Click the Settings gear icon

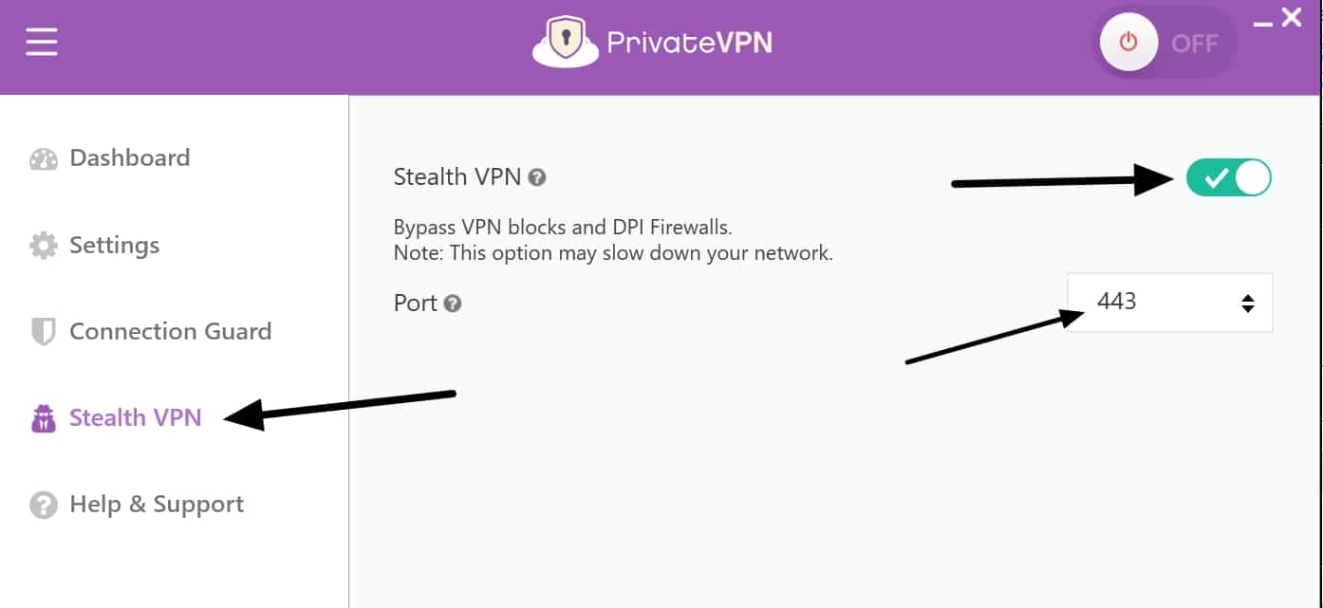44,246
